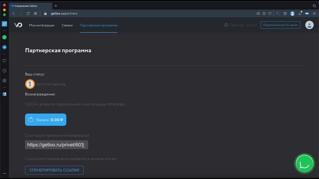Open Telegram in the browser sidebar

point(4,47)
